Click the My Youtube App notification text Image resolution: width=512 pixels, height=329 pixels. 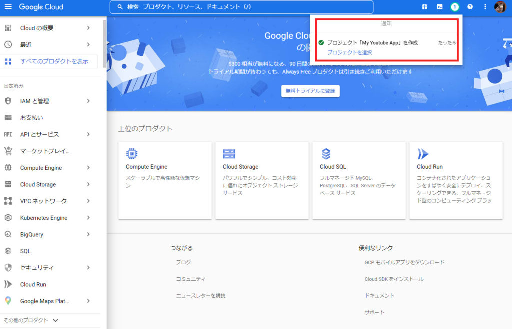pos(372,43)
